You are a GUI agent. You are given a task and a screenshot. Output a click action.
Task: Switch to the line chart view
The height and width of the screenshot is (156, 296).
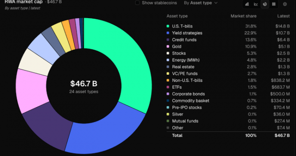256,4
